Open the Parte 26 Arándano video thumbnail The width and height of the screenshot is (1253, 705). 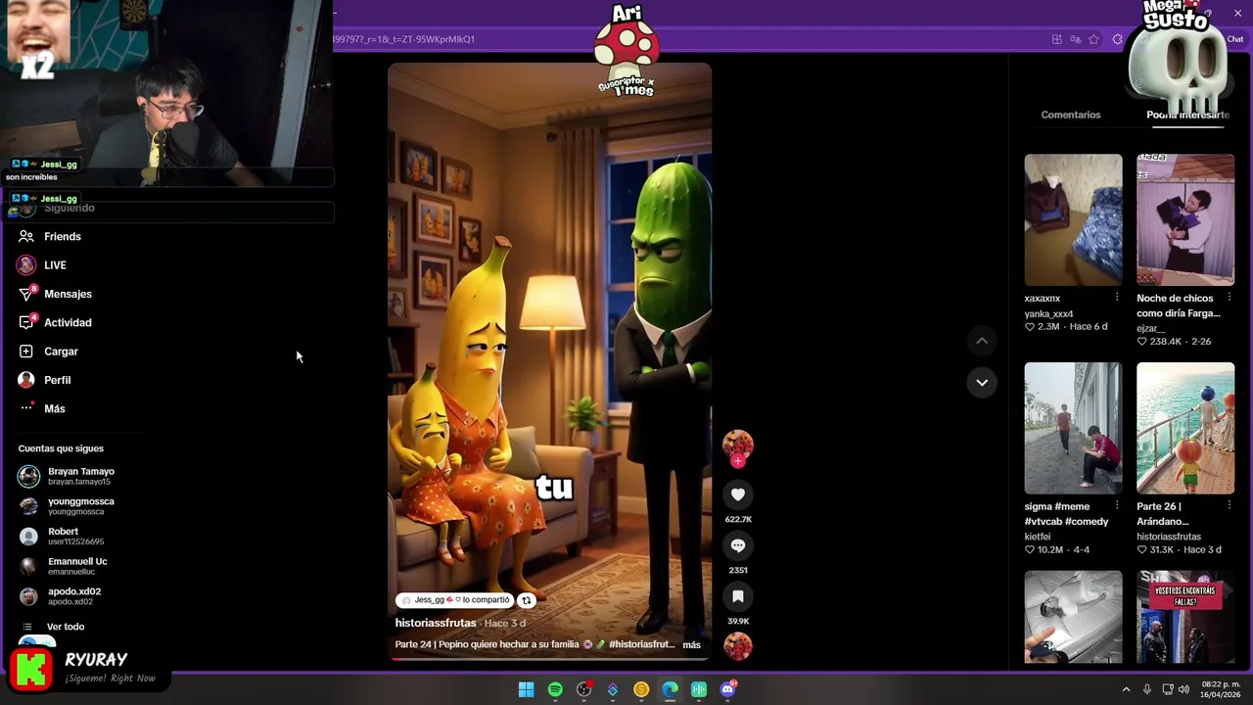click(x=1185, y=428)
